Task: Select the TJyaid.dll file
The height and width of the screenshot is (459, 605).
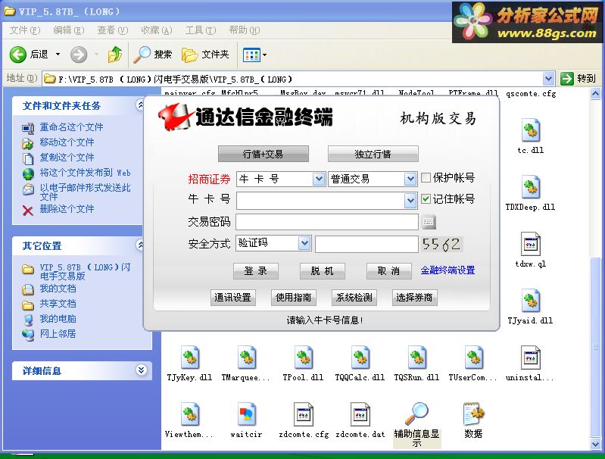Action: coord(531,307)
